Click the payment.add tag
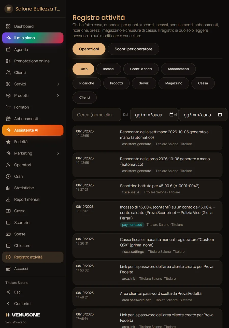The image size is (229, 328). point(132,225)
